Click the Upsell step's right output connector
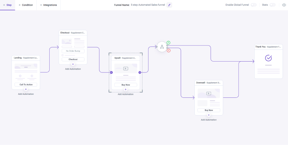This screenshot has width=288, height=145. point(140,72)
